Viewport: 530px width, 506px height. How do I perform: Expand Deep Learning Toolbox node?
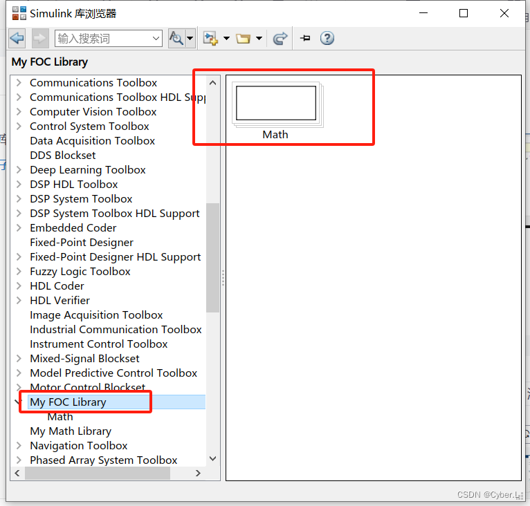click(19, 169)
